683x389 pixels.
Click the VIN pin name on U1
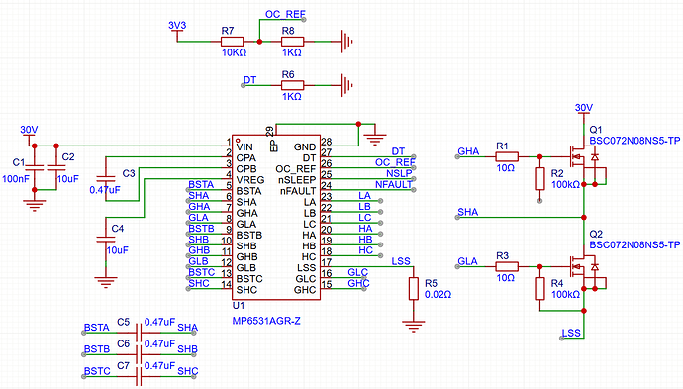[x=244, y=147]
